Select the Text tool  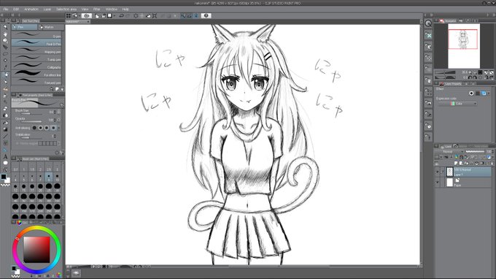click(x=5, y=156)
